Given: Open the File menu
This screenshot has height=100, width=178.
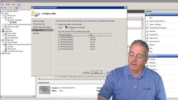Looking at the screenshot, I should click(3, 4).
